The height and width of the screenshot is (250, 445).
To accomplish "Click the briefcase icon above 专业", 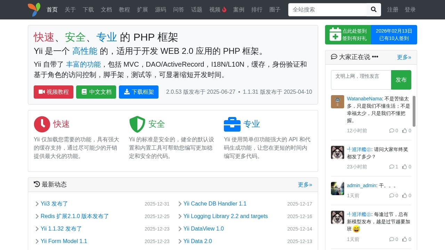I will coord(232,124).
